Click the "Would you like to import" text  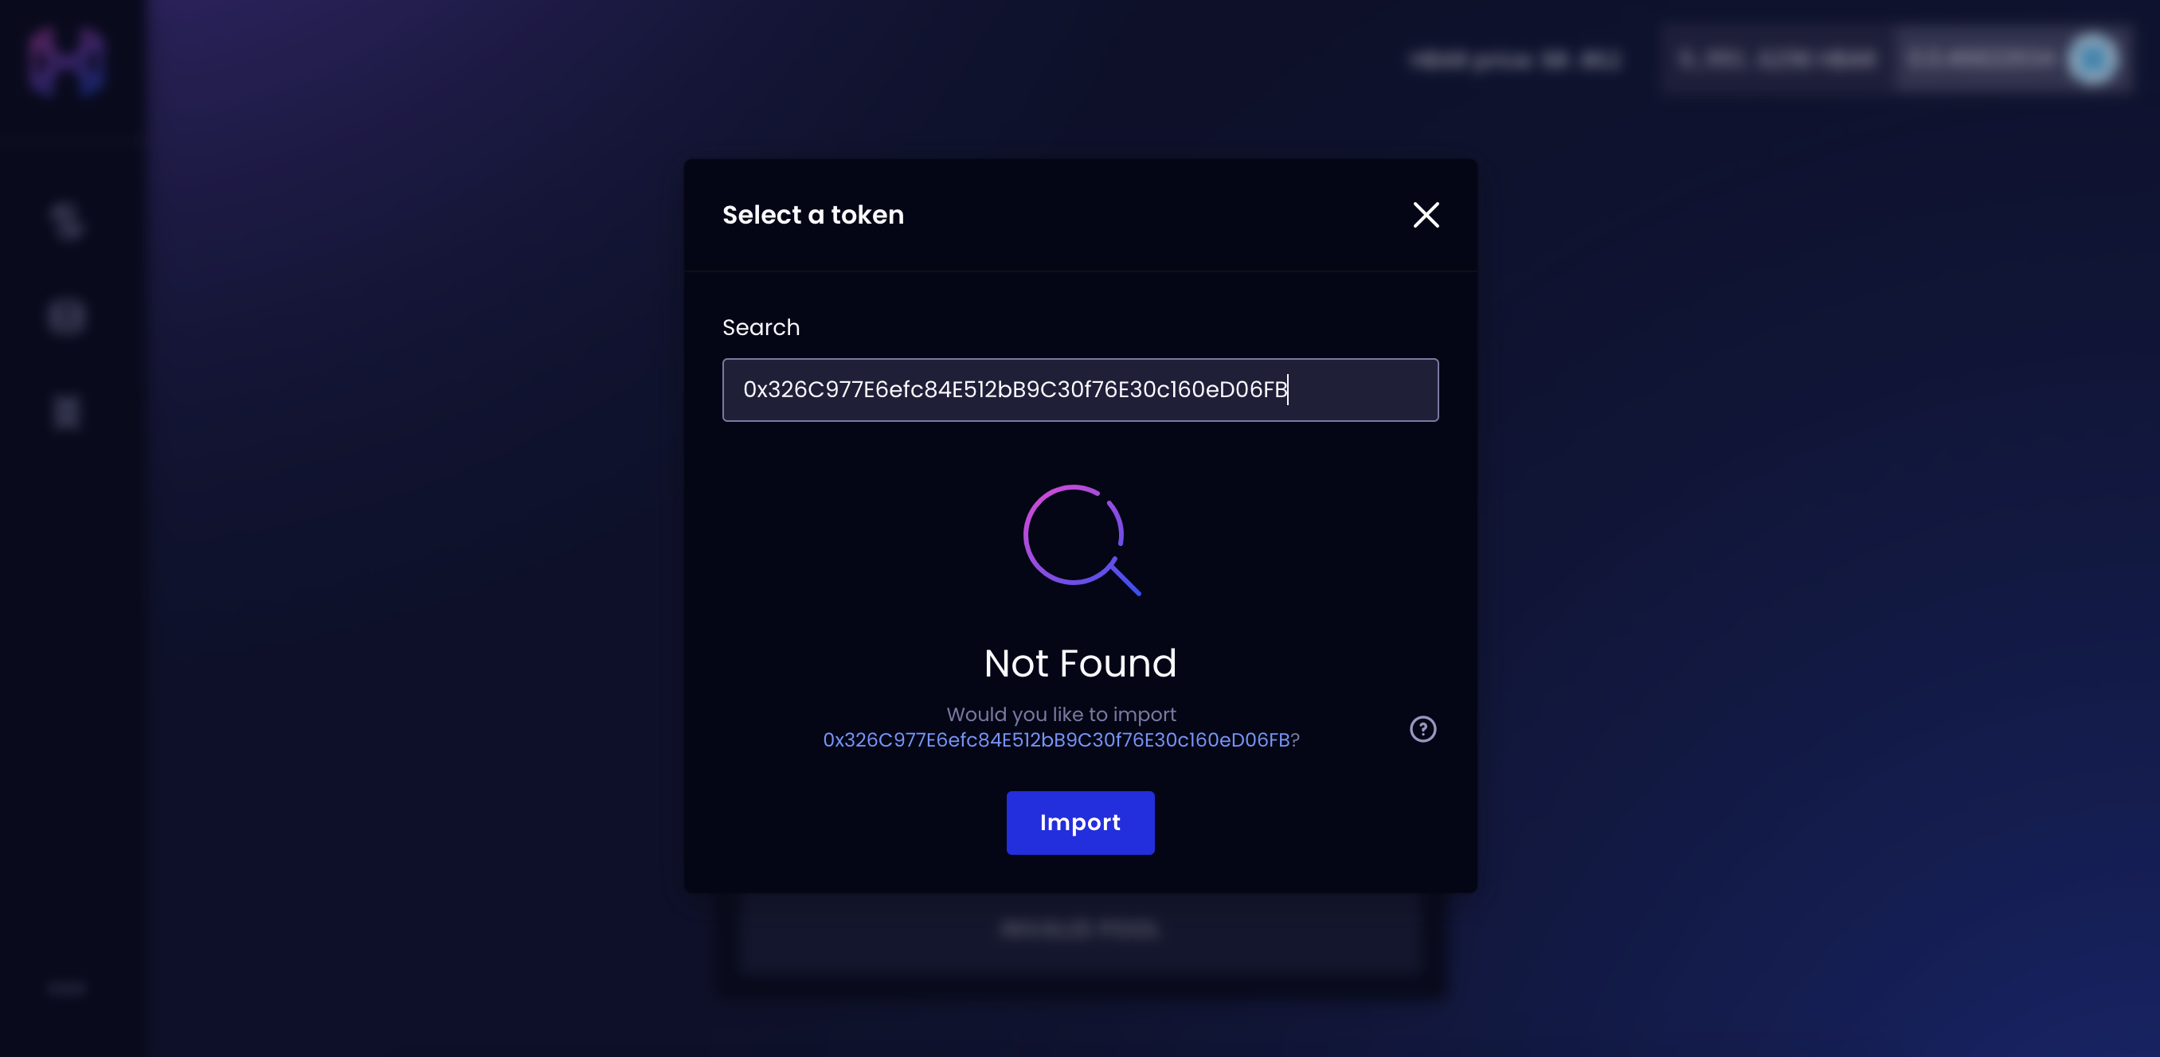1061,715
